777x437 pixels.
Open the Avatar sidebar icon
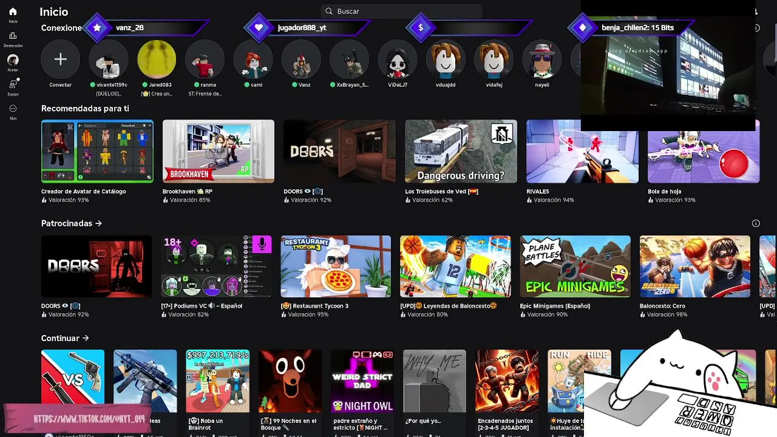click(13, 60)
